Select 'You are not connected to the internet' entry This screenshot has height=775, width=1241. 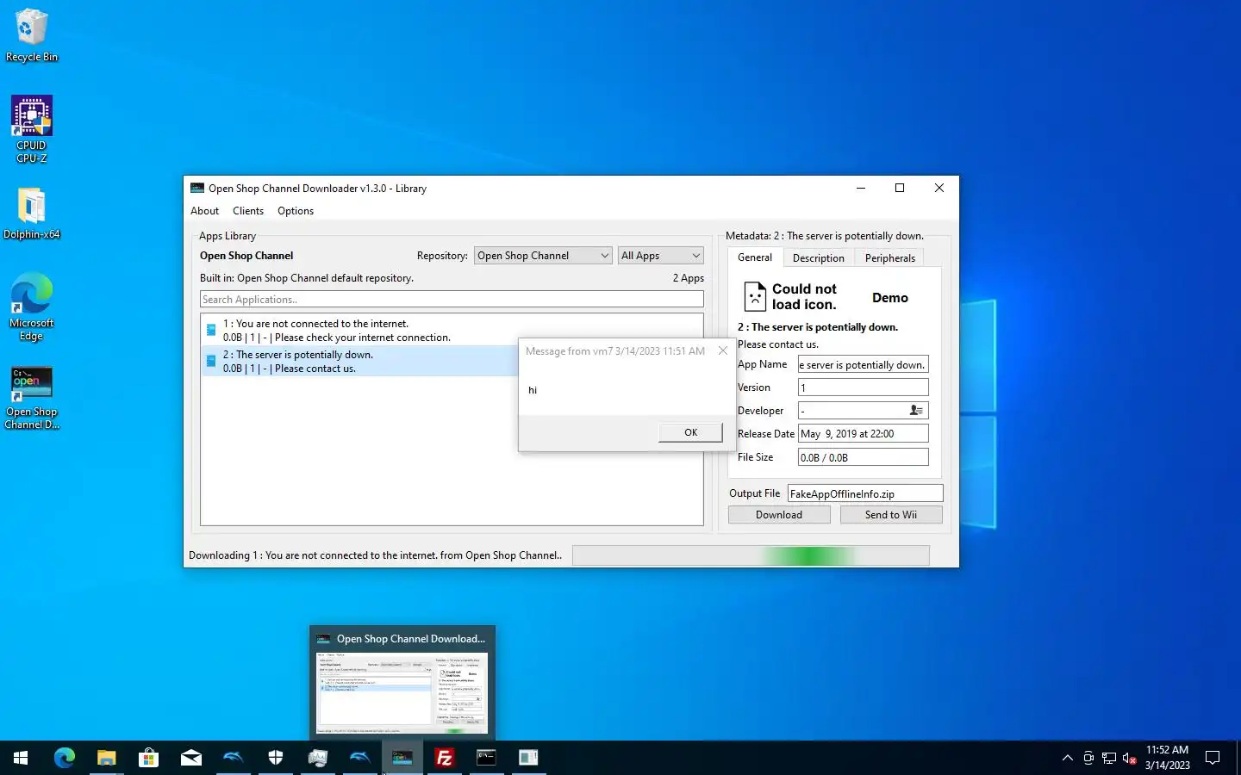(452, 331)
